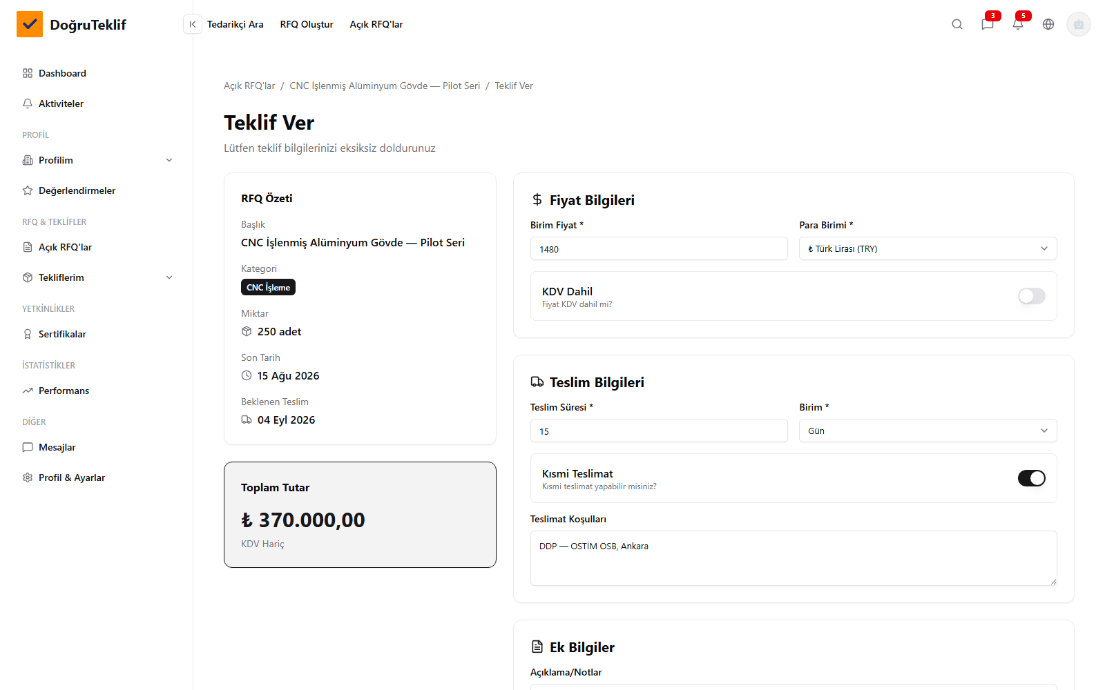Click the DoğruTeklif logo icon
This screenshot has width=1105, height=690.
[30, 24]
